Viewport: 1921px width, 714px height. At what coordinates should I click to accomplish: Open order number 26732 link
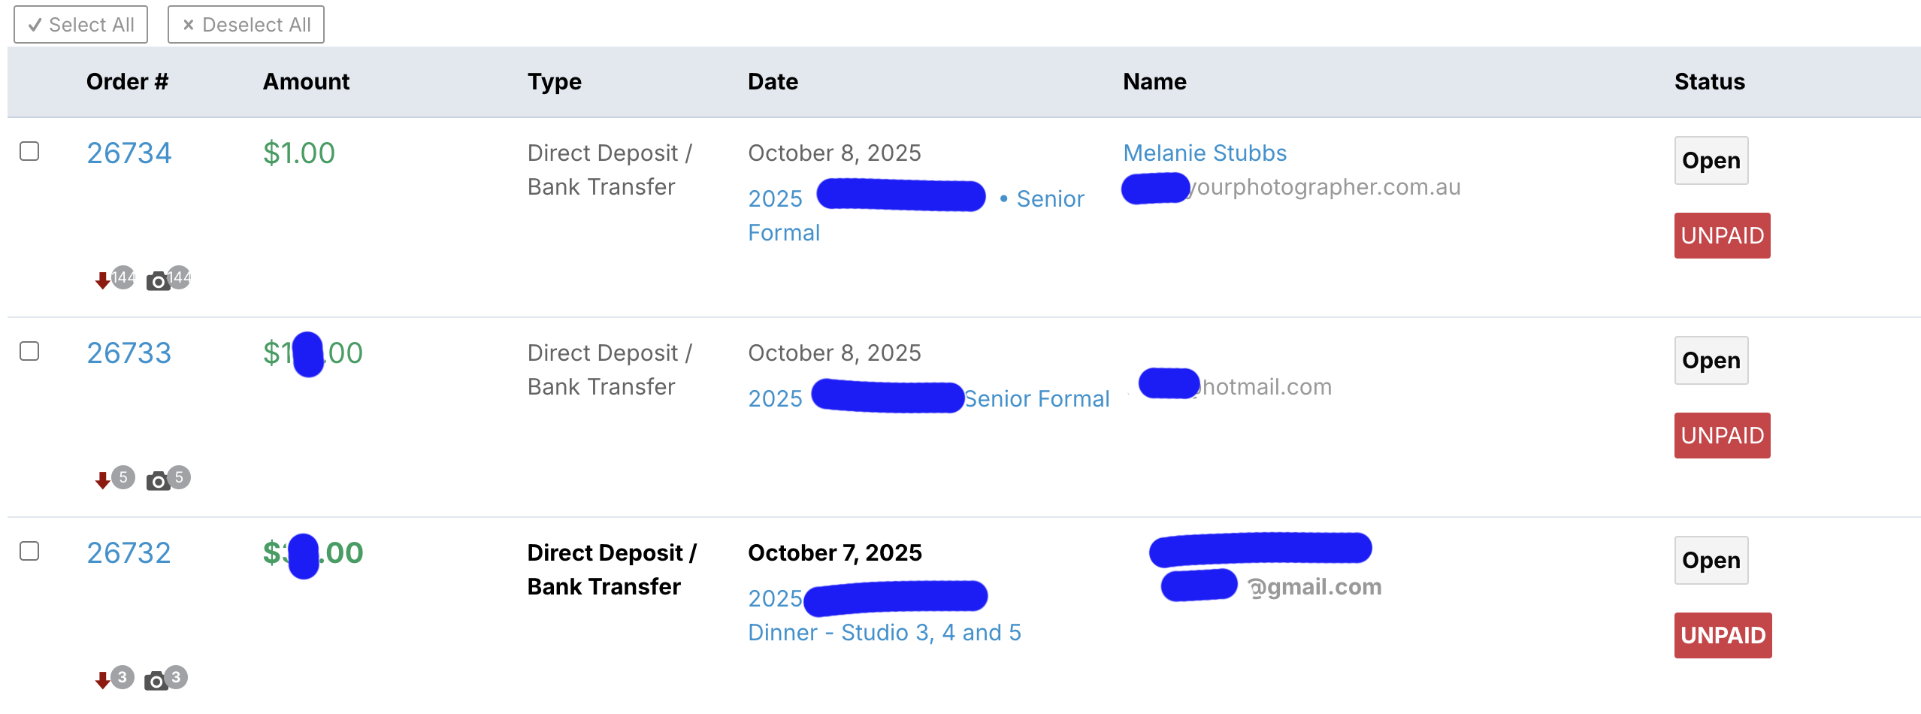[129, 553]
